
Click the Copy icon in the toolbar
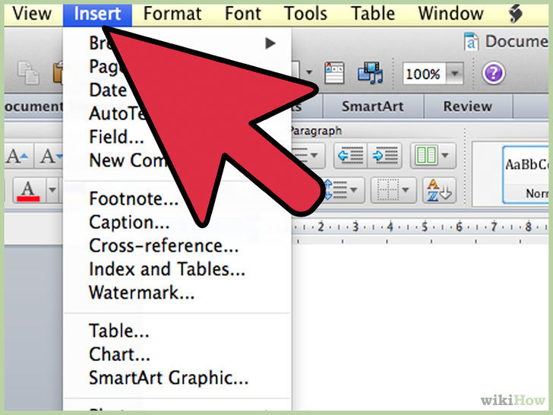[28, 74]
